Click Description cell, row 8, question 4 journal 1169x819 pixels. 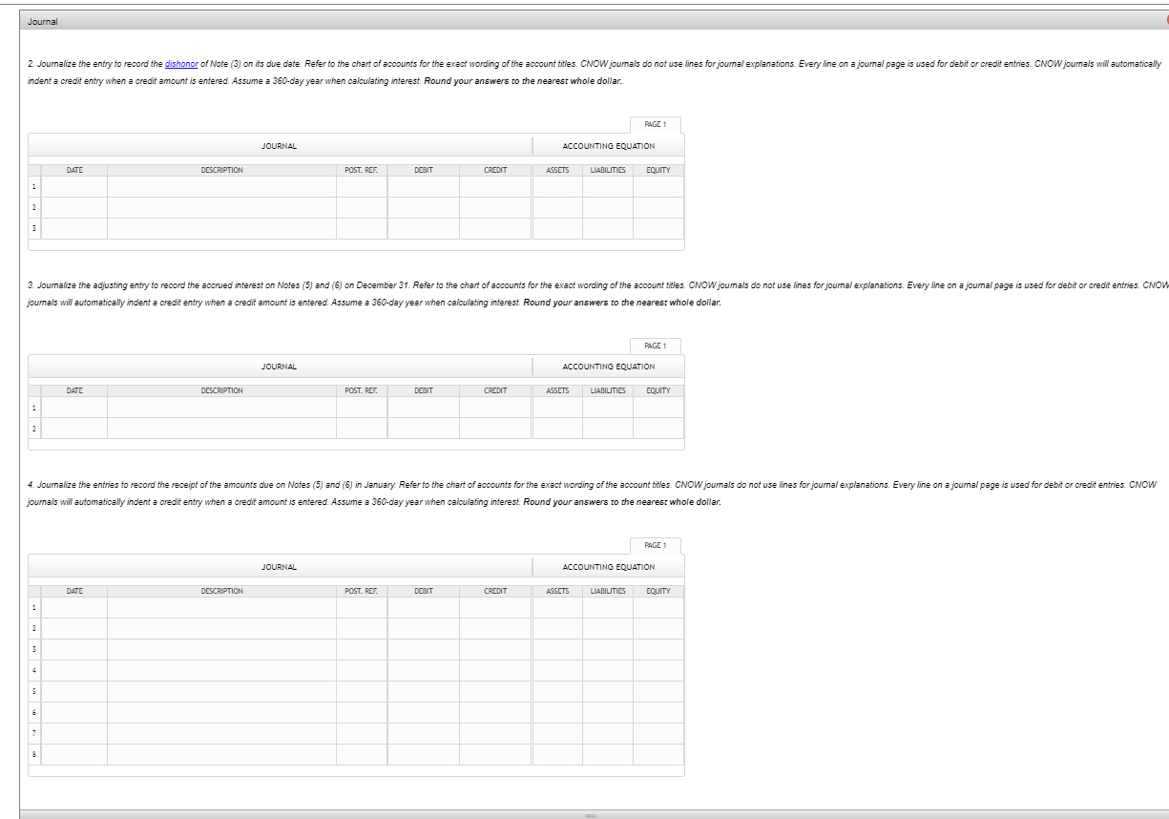[x=221, y=754]
